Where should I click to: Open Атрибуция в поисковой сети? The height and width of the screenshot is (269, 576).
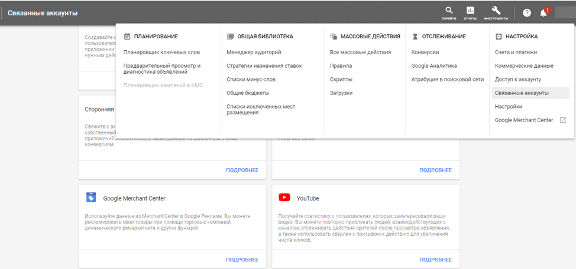pyautogui.click(x=448, y=80)
